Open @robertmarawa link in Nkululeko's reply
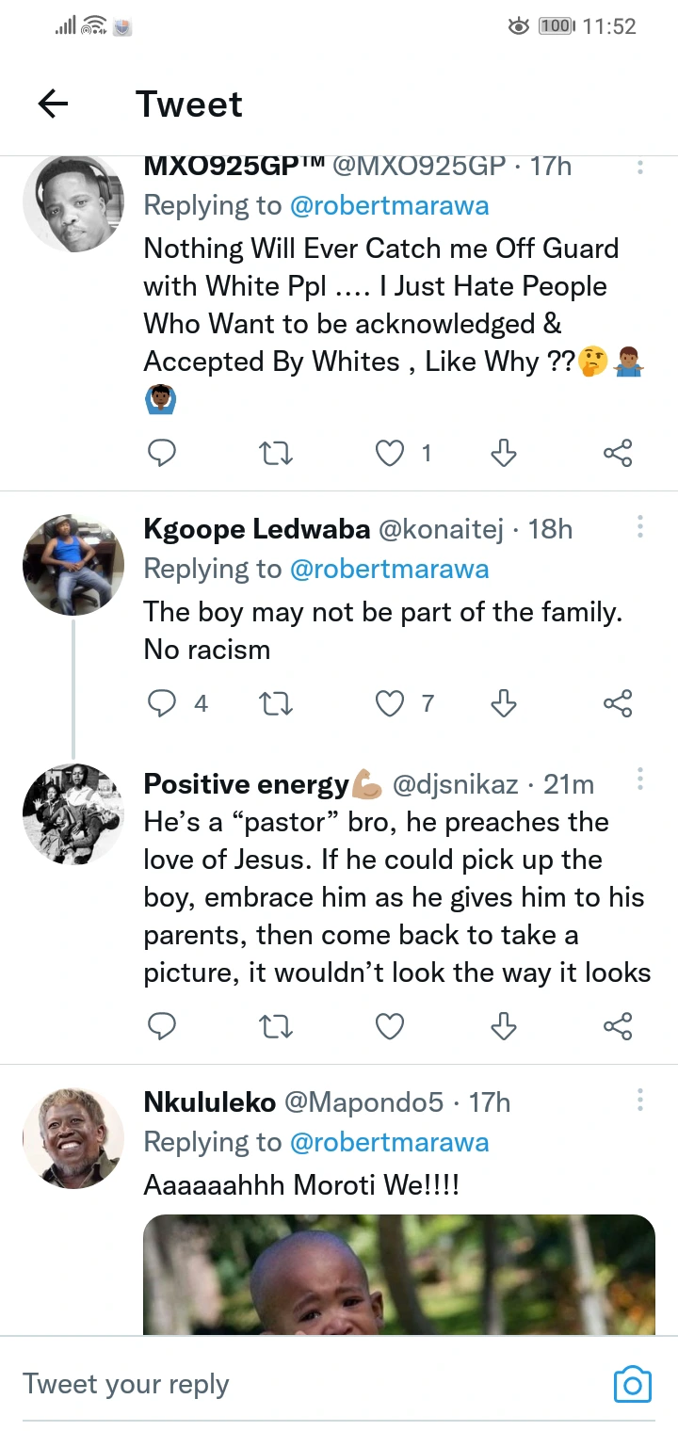678x1431 pixels. point(389,1142)
